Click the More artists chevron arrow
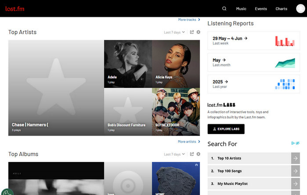Viewport: 307px width, 195px height. pyautogui.click(x=199, y=141)
